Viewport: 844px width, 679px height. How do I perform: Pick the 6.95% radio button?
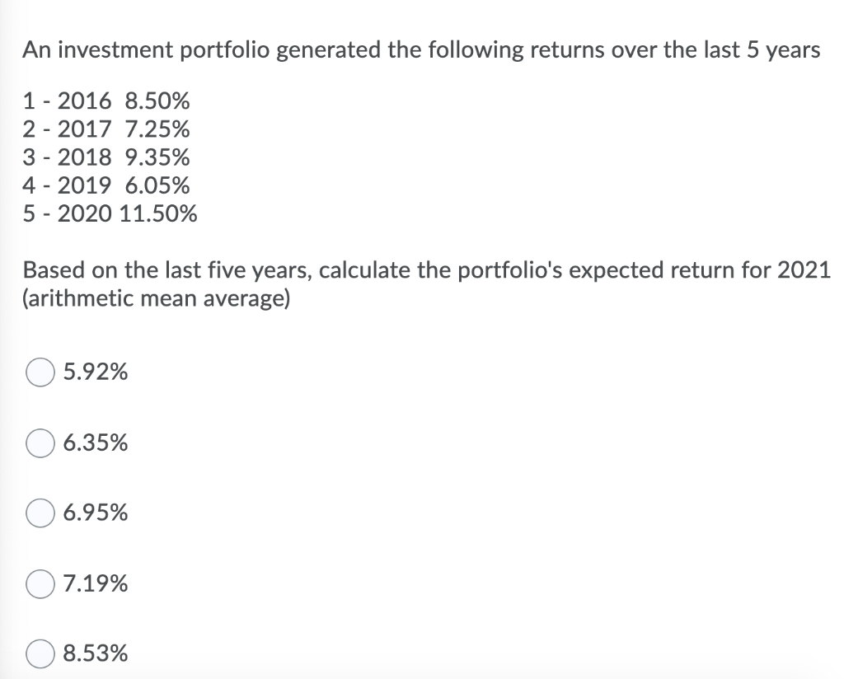(x=40, y=513)
